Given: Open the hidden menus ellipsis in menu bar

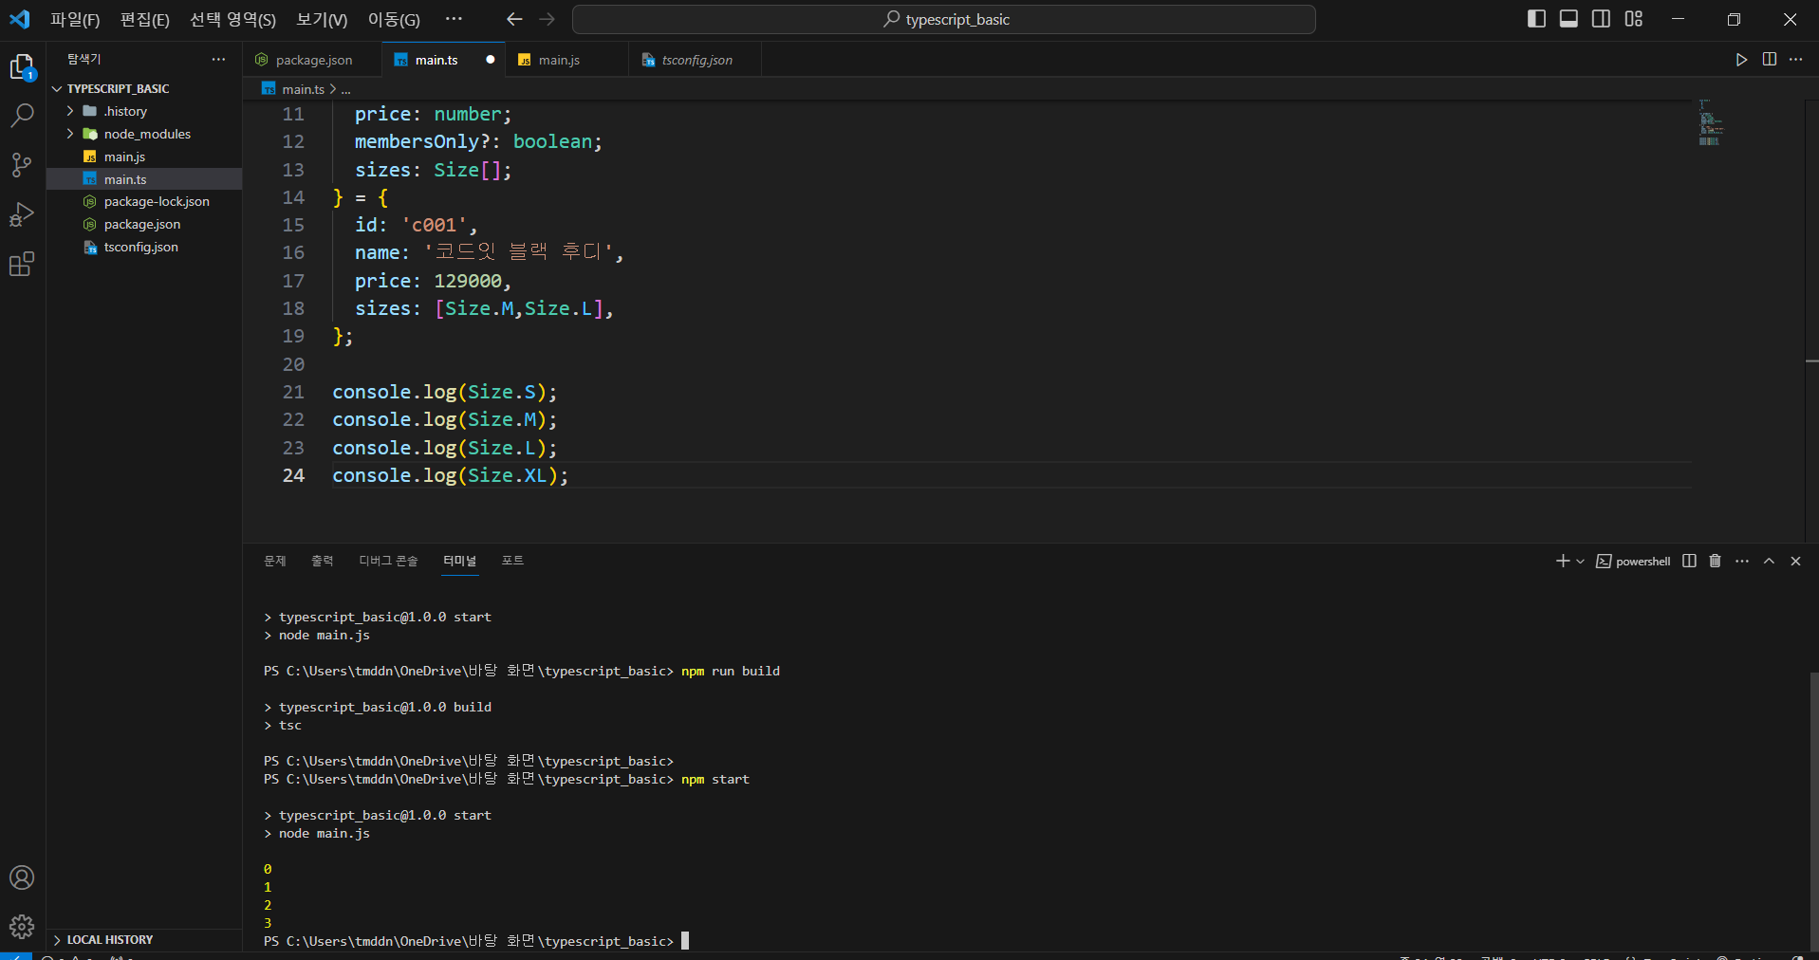Looking at the screenshot, I should [x=455, y=19].
